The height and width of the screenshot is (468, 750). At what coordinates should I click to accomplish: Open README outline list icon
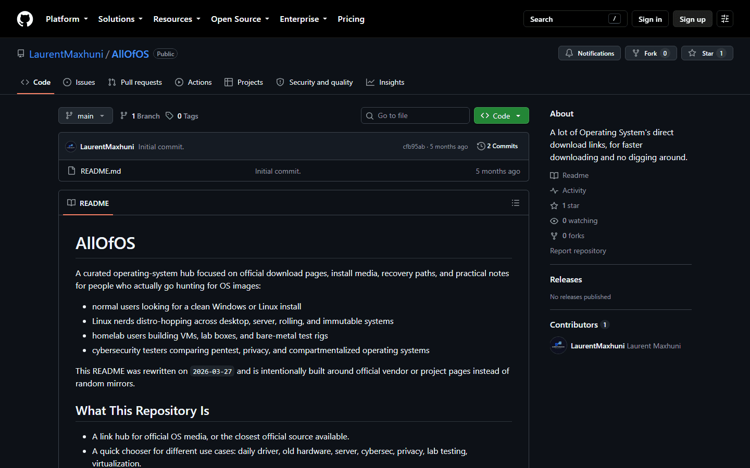[x=516, y=203]
